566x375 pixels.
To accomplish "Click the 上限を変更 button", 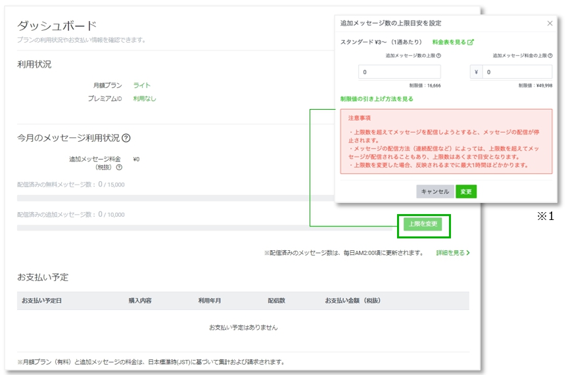I will tap(423, 225).
